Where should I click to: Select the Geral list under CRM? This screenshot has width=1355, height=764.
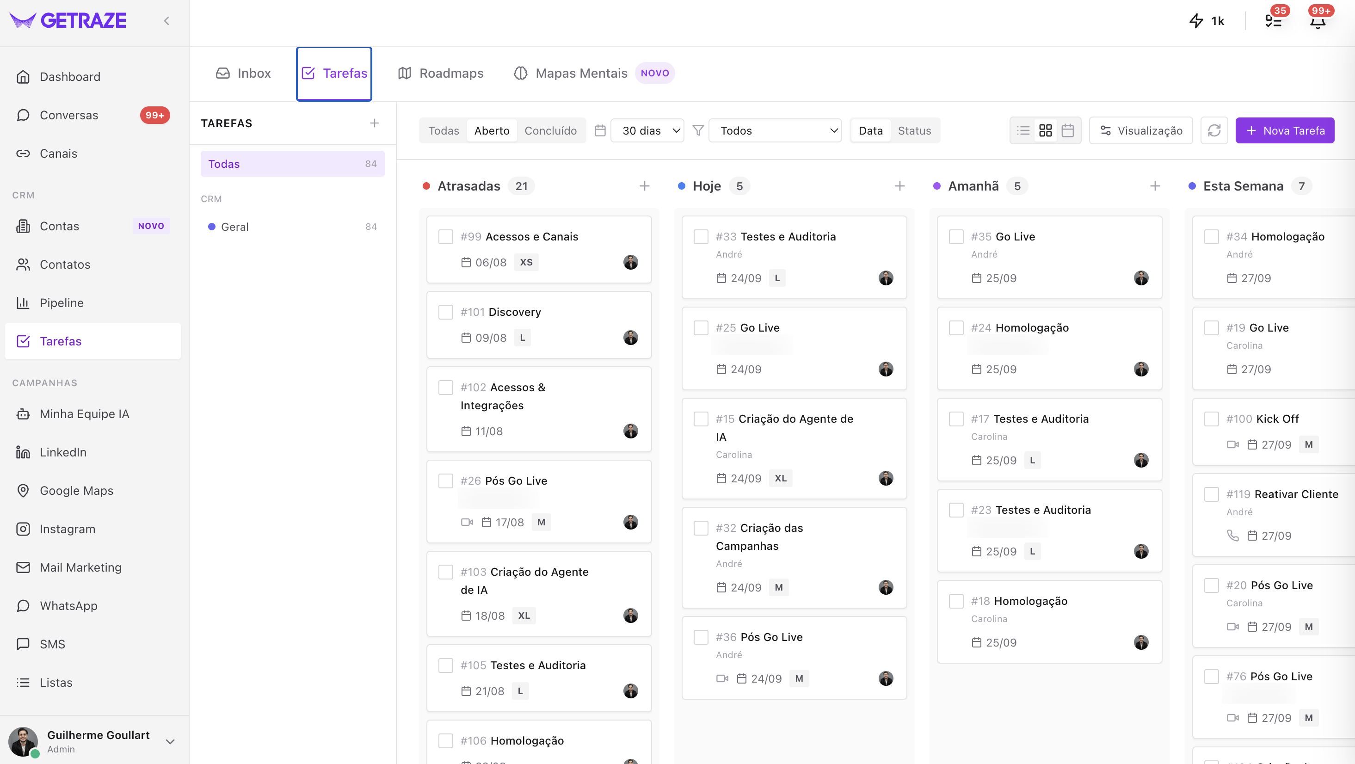292,227
